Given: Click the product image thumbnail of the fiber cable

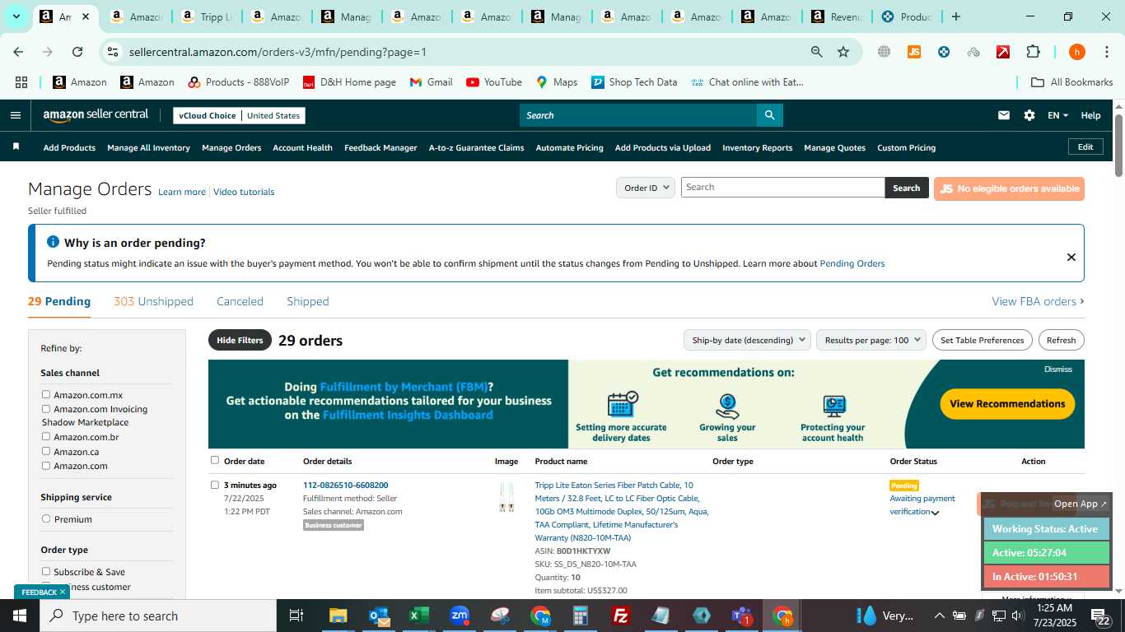Looking at the screenshot, I should point(506,497).
